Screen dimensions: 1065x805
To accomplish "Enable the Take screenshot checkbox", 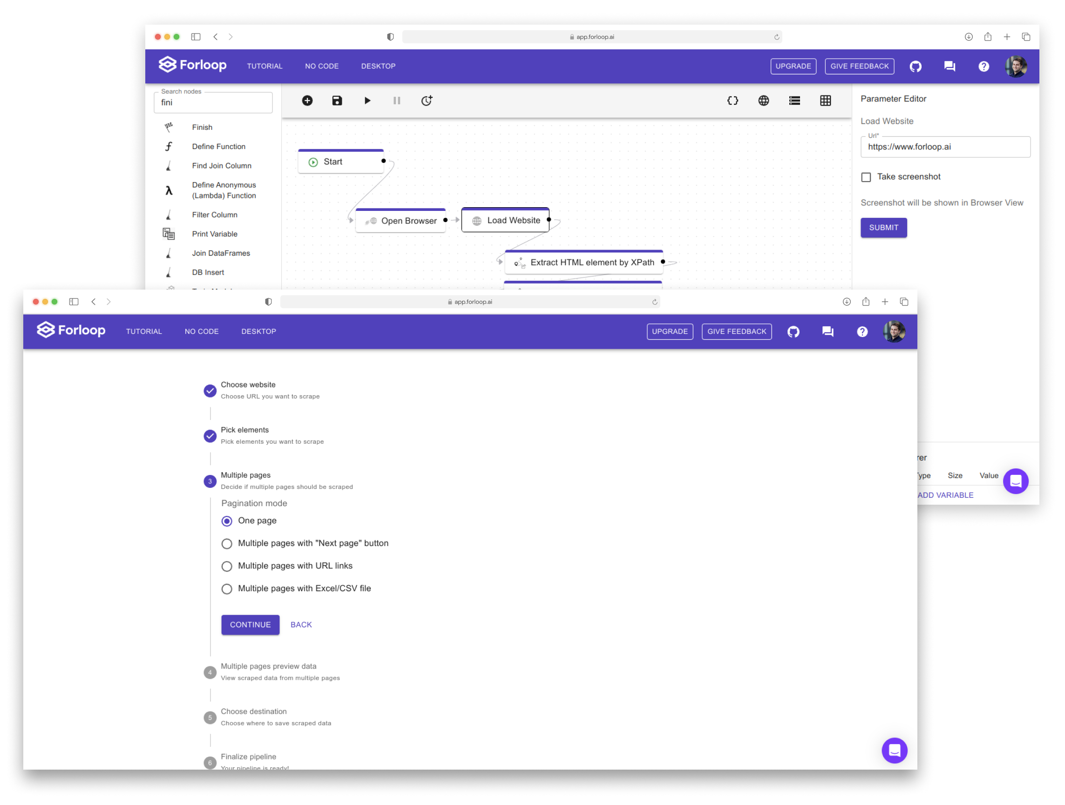I will click(x=866, y=177).
